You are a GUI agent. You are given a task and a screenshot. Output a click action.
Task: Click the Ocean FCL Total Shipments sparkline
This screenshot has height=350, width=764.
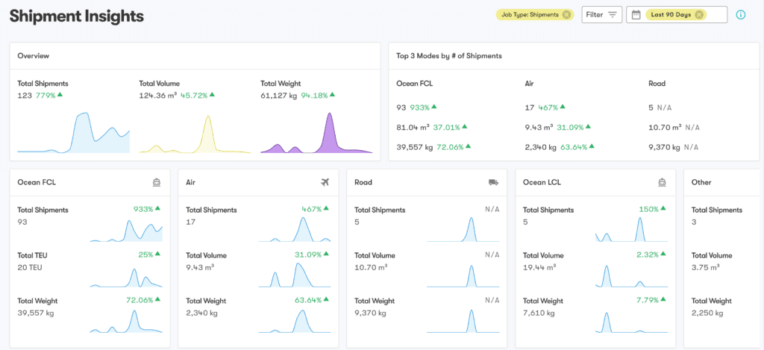click(126, 230)
